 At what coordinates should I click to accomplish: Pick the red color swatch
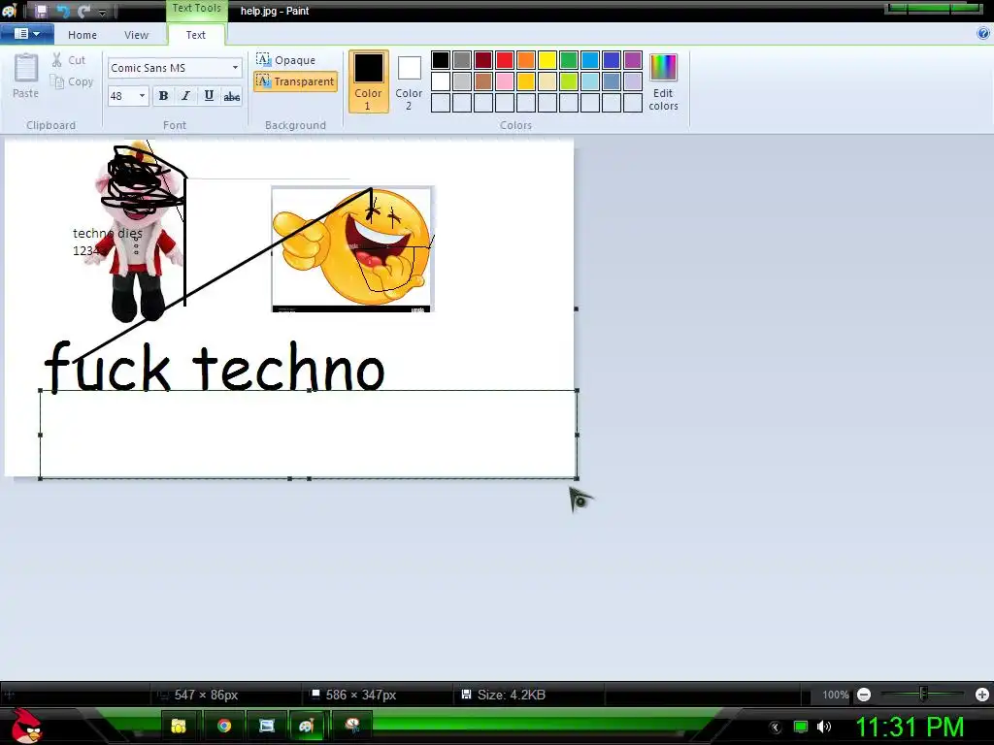[505, 60]
